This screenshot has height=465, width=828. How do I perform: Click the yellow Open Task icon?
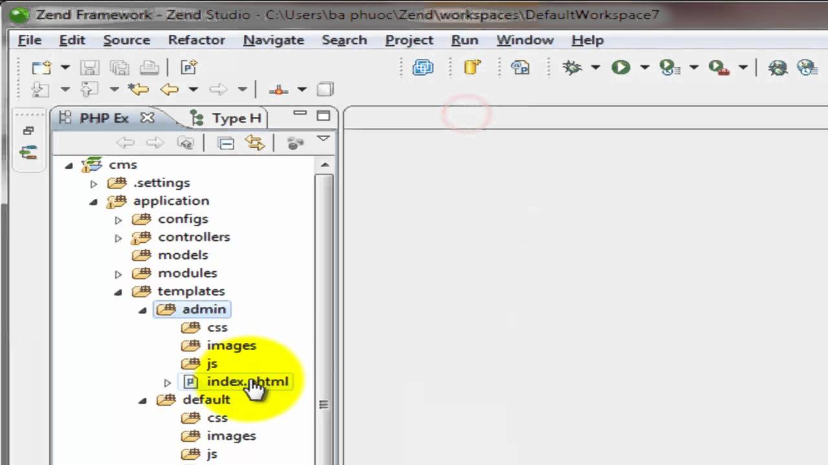tap(473, 67)
